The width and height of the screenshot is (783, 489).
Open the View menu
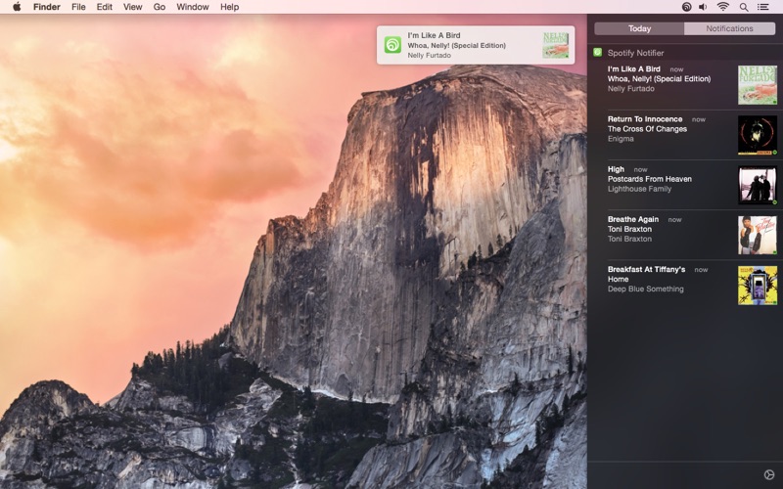[132, 7]
